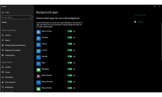Viewport: 162px width, 97px height.
Task: Click the Voice activation icon
Action: coord(3,82)
